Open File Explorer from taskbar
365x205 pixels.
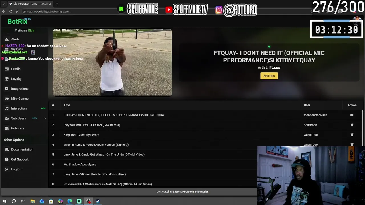tap(33, 201)
